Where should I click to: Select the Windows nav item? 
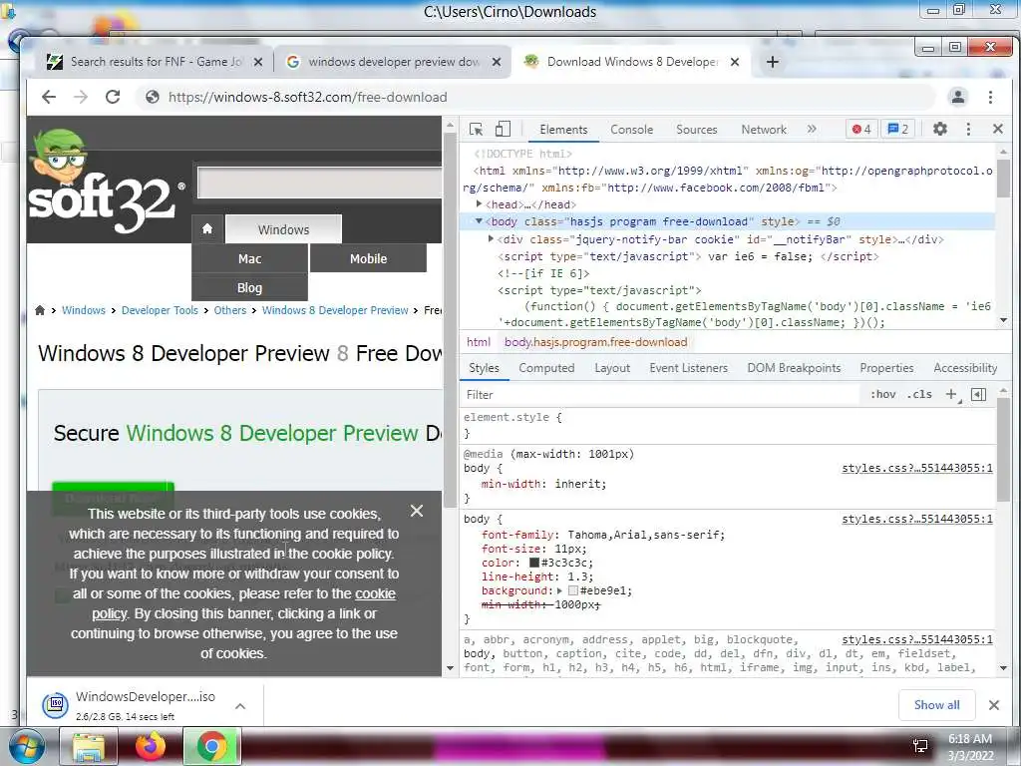pyautogui.click(x=283, y=229)
